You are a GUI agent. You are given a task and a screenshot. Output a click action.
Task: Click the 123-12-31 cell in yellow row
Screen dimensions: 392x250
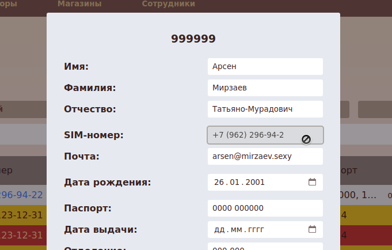click(22, 215)
